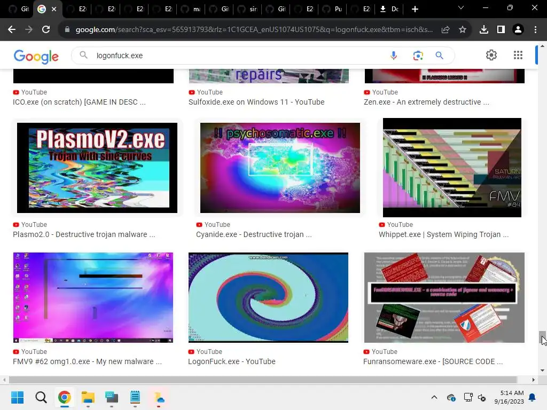Screen dimensions: 547x410
Task: Open the psychosomatic.exe thumbnail image
Action: 280,168
